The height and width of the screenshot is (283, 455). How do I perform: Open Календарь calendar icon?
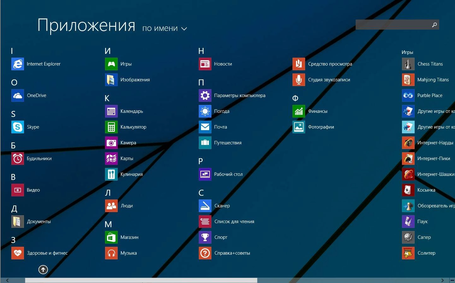point(111,111)
